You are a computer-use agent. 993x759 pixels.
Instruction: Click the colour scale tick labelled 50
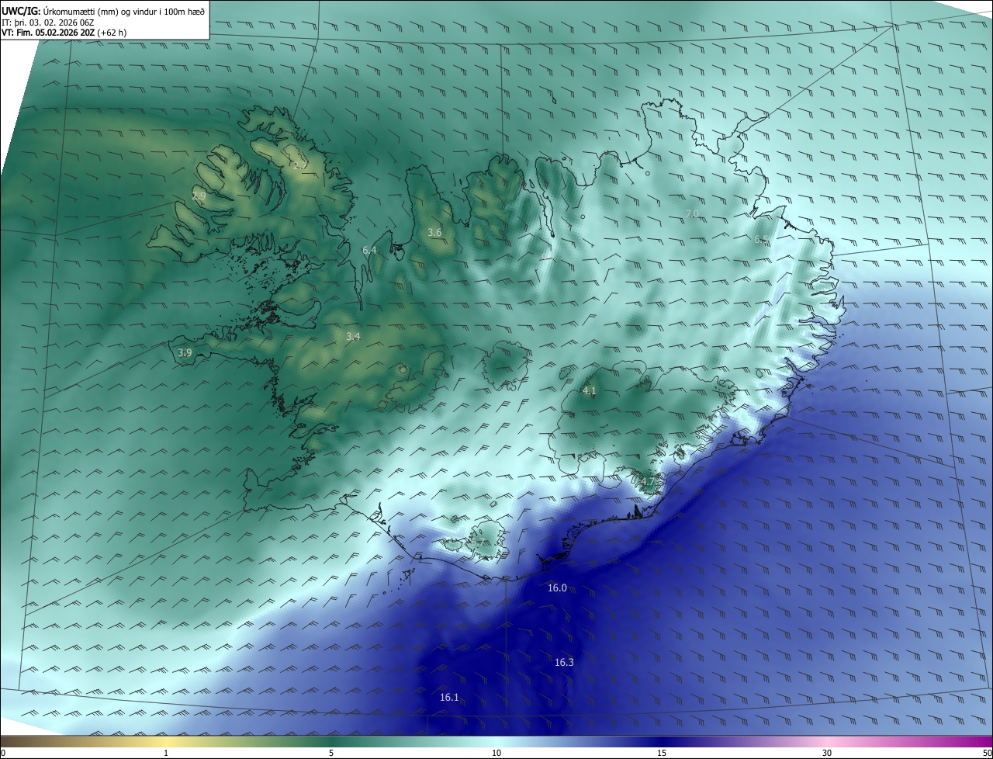tap(987, 753)
